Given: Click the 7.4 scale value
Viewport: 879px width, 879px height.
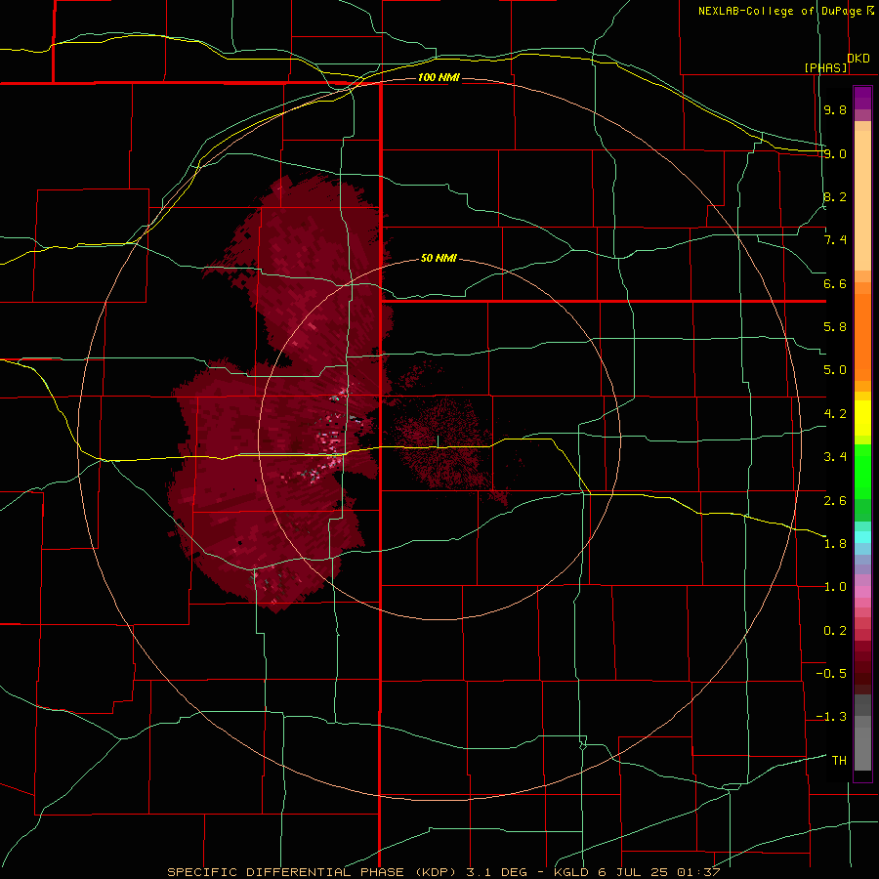Looking at the screenshot, I should pyautogui.click(x=835, y=240).
